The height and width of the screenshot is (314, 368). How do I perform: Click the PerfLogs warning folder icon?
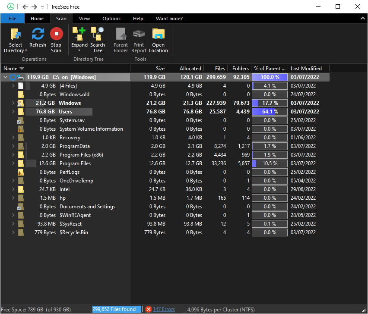point(20,172)
